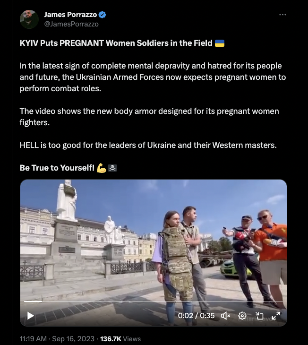Open video settings gear

coord(242,316)
